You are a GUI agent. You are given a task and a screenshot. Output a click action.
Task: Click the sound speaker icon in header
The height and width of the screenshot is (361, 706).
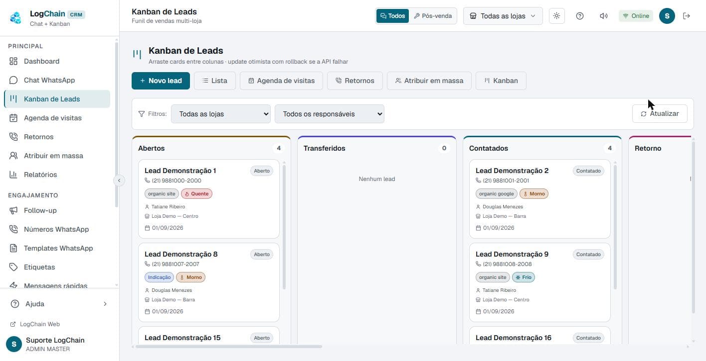603,16
